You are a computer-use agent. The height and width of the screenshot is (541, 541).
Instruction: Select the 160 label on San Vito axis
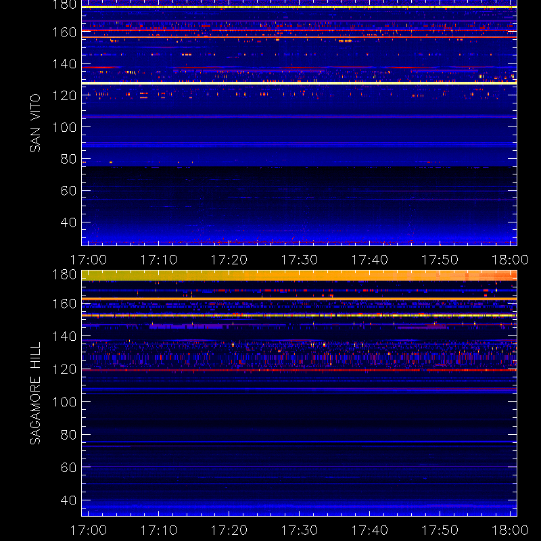click(64, 32)
